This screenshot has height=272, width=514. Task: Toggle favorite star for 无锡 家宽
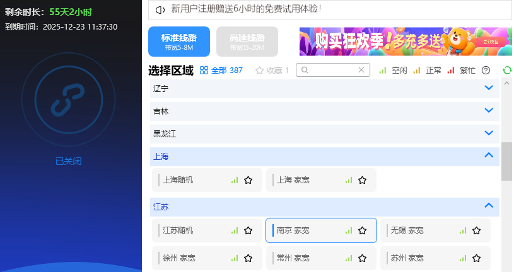point(476,230)
